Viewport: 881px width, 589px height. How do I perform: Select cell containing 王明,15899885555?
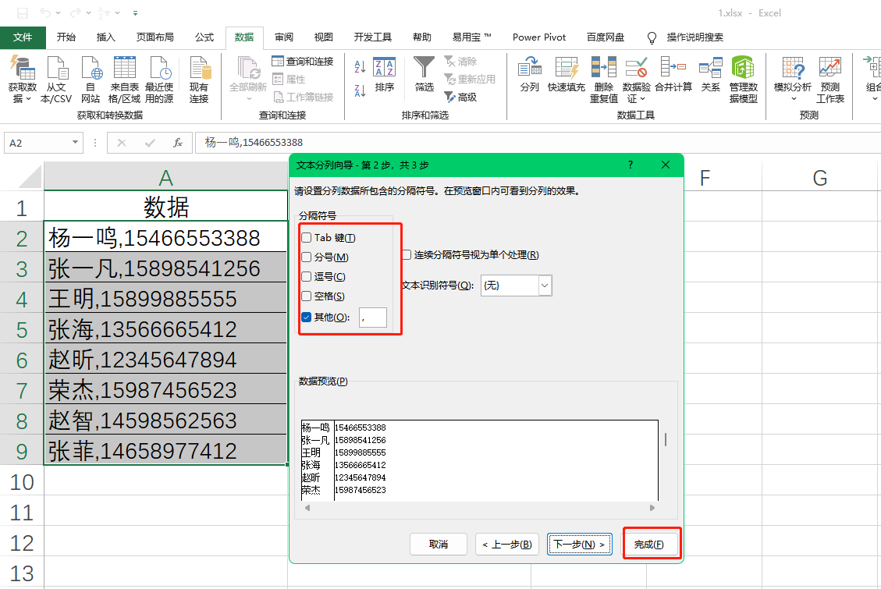pyautogui.click(x=165, y=298)
